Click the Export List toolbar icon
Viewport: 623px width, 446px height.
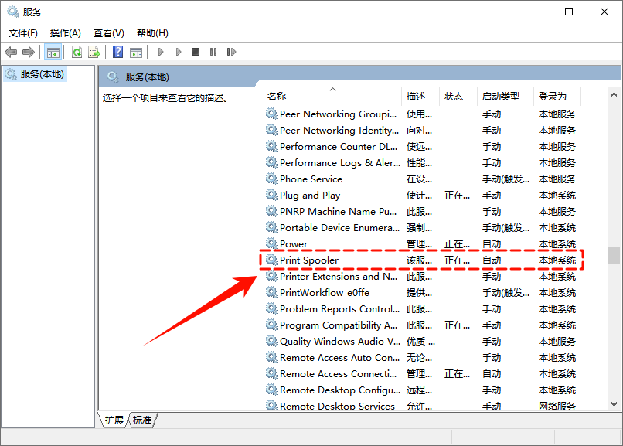point(94,52)
